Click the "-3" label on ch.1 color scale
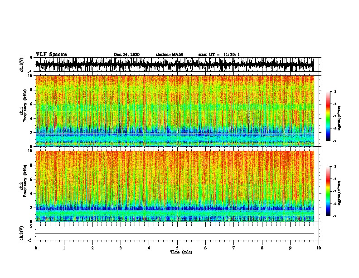Viewport: 359px width, 278px height. coord(334,92)
